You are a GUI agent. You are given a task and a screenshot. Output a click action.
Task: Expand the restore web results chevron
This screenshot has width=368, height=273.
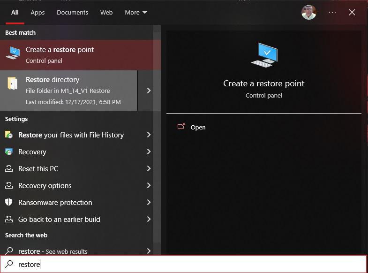(x=149, y=251)
